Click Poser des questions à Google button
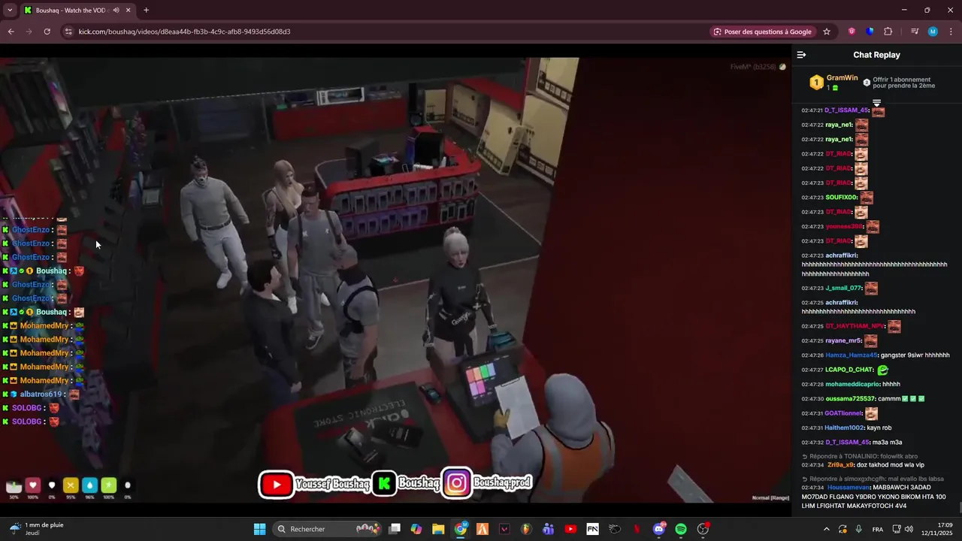This screenshot has width=962, height=541. tap(762, 32)
